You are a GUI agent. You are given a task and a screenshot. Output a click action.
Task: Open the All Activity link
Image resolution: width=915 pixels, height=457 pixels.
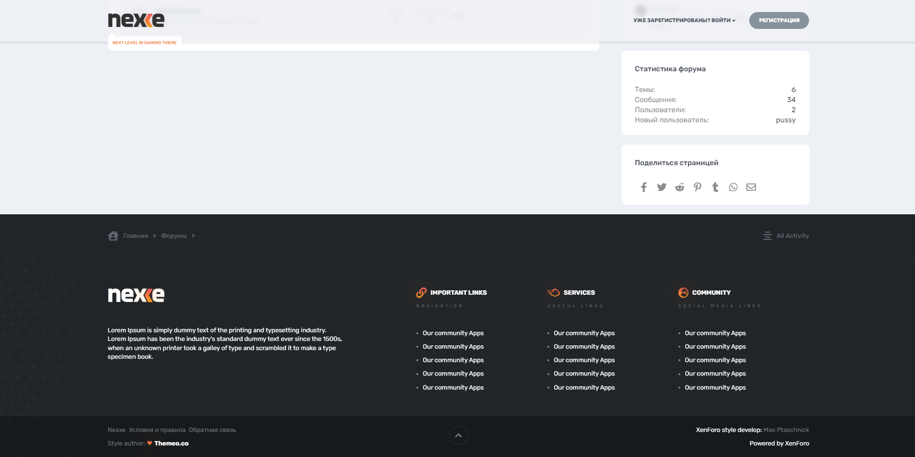(x=792, y=236)
